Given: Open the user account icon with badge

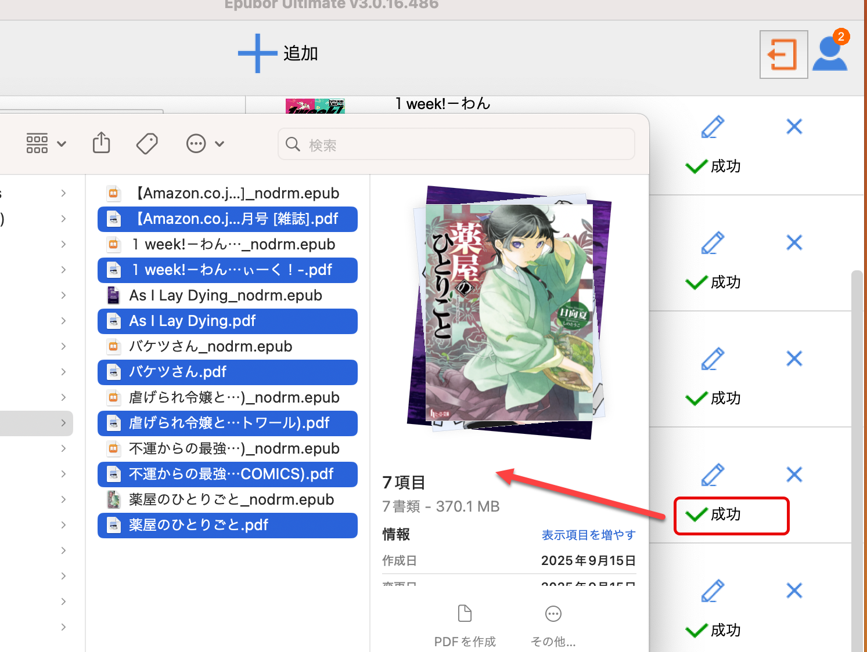Looking at the screenshot, I should pyautogui.click(x=831, y=51).
